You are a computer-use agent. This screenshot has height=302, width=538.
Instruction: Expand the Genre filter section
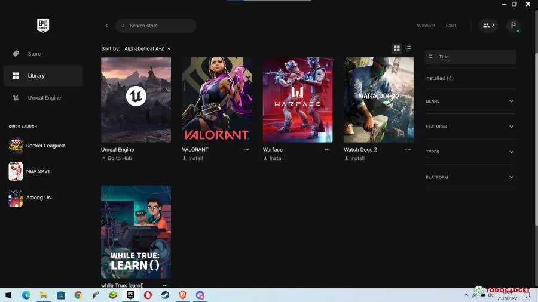[470, 101]
